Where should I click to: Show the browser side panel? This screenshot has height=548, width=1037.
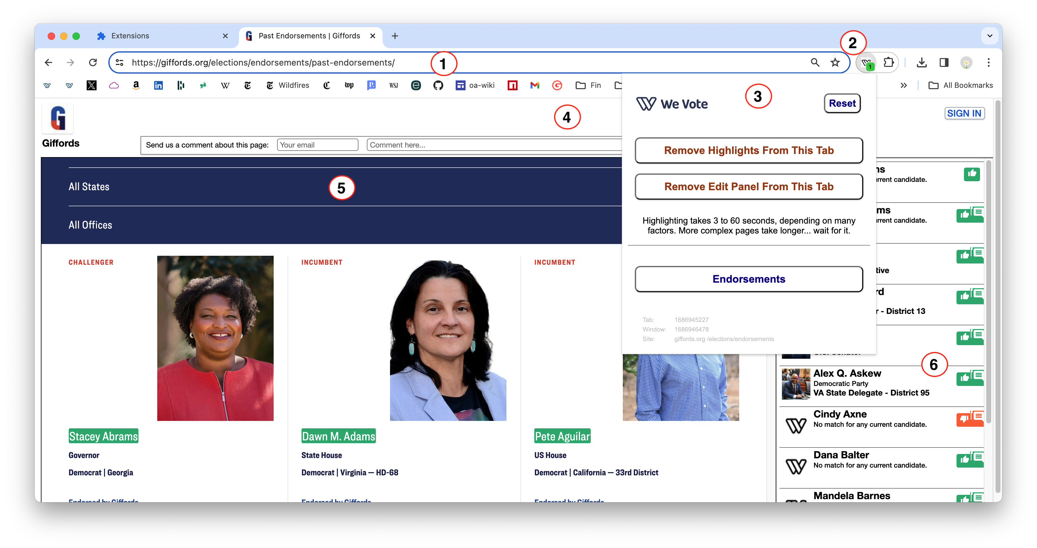coord(944,62)
